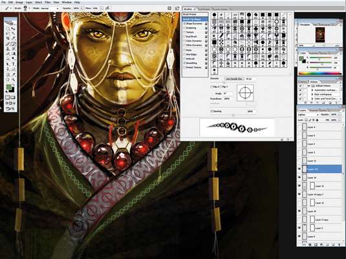Enable Color Dynamics checkbox
The image size is (346, 259).
pyautogui.click(x=184, y=41)
